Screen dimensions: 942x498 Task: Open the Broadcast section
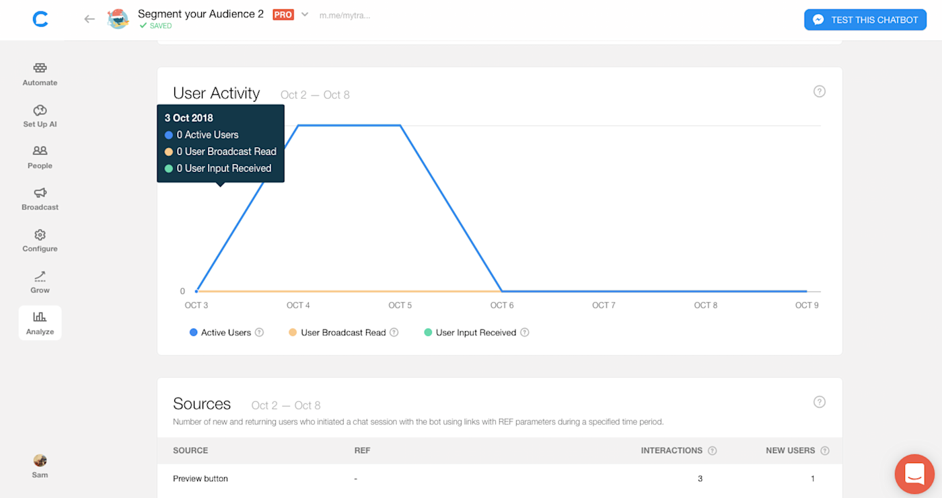point(40,199)
